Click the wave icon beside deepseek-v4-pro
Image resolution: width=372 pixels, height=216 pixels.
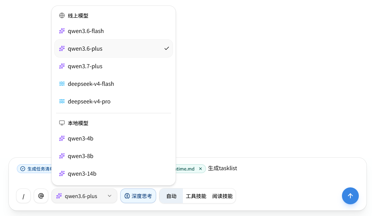point(62,101)
